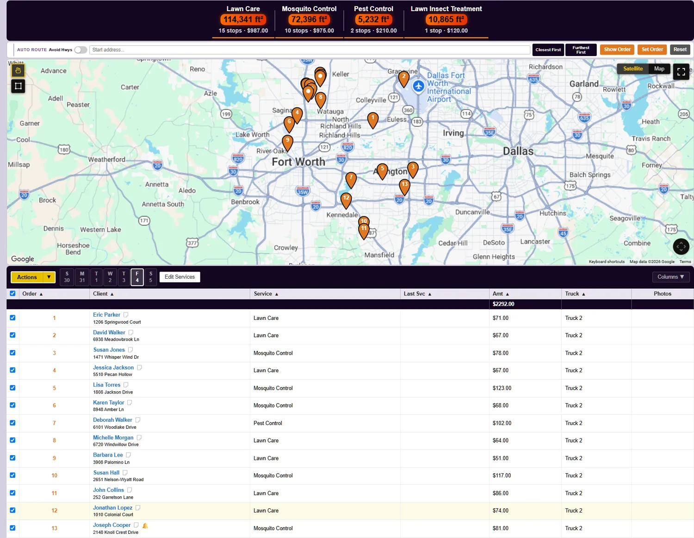Sort the table by Client column
The height and width of the screenshot is (538, 694).
click(103, 294)
